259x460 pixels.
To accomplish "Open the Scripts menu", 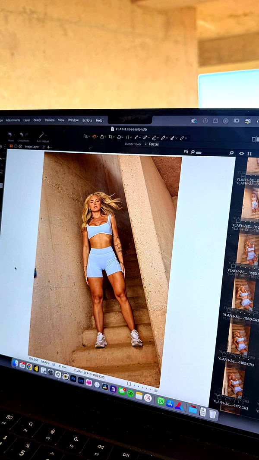I will point(87,120).
